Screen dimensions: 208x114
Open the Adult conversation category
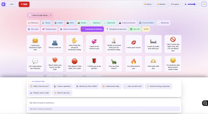(69, 29)
